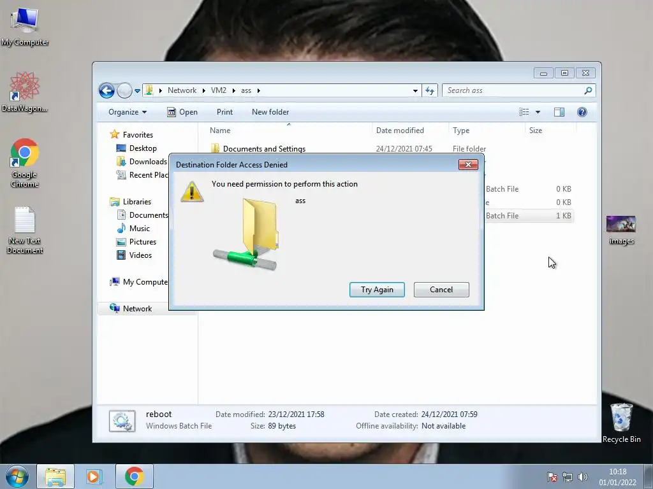Select the Recycle Bin icon

click(621, 423)
